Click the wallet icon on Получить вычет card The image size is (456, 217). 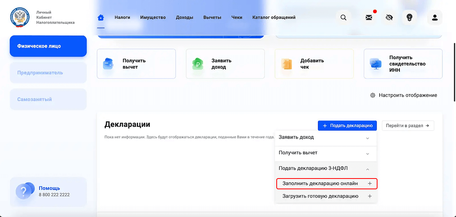pyautogui.click(x=108, y=64)
